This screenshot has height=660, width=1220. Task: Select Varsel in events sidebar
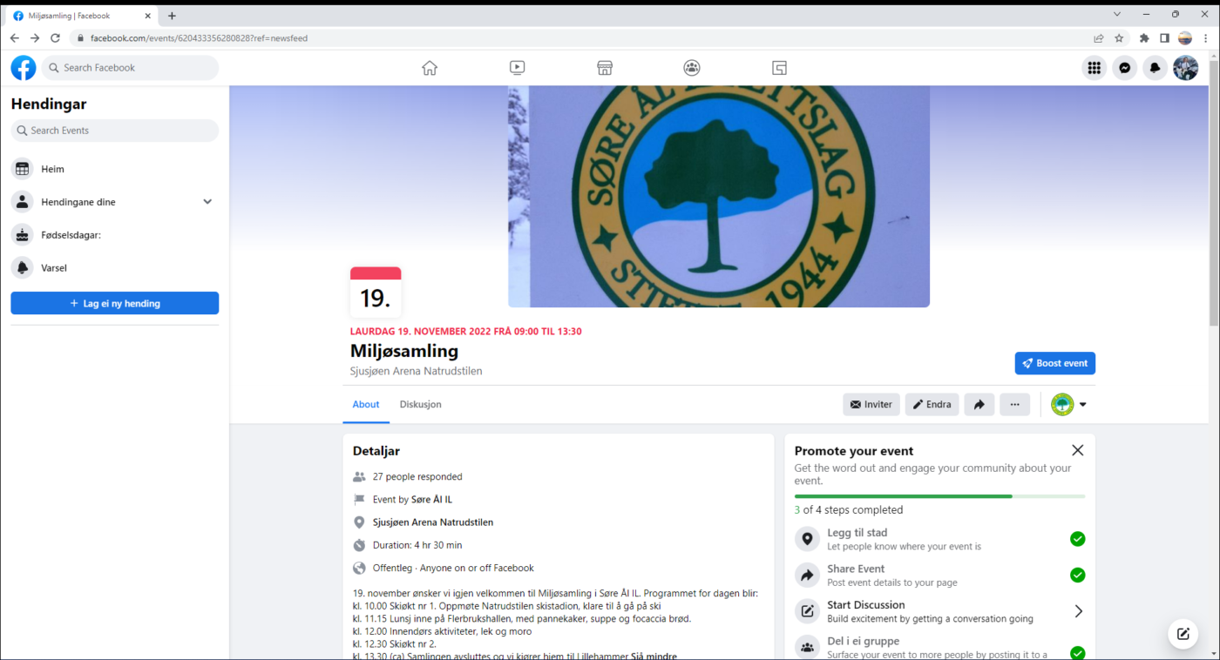click(115, 268)
